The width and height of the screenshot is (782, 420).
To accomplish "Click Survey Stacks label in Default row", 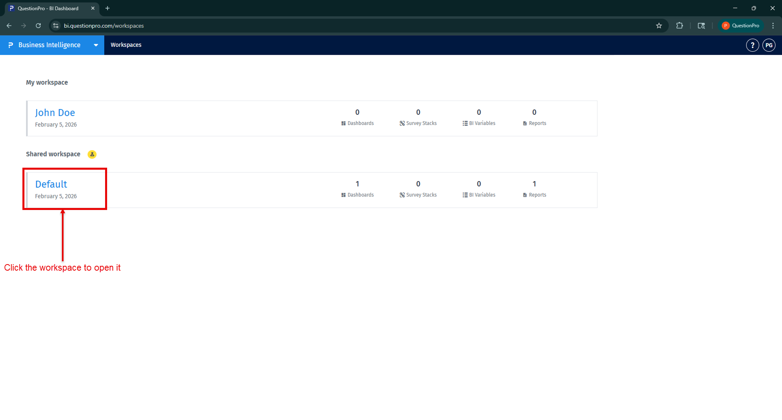I will [421, 195].
